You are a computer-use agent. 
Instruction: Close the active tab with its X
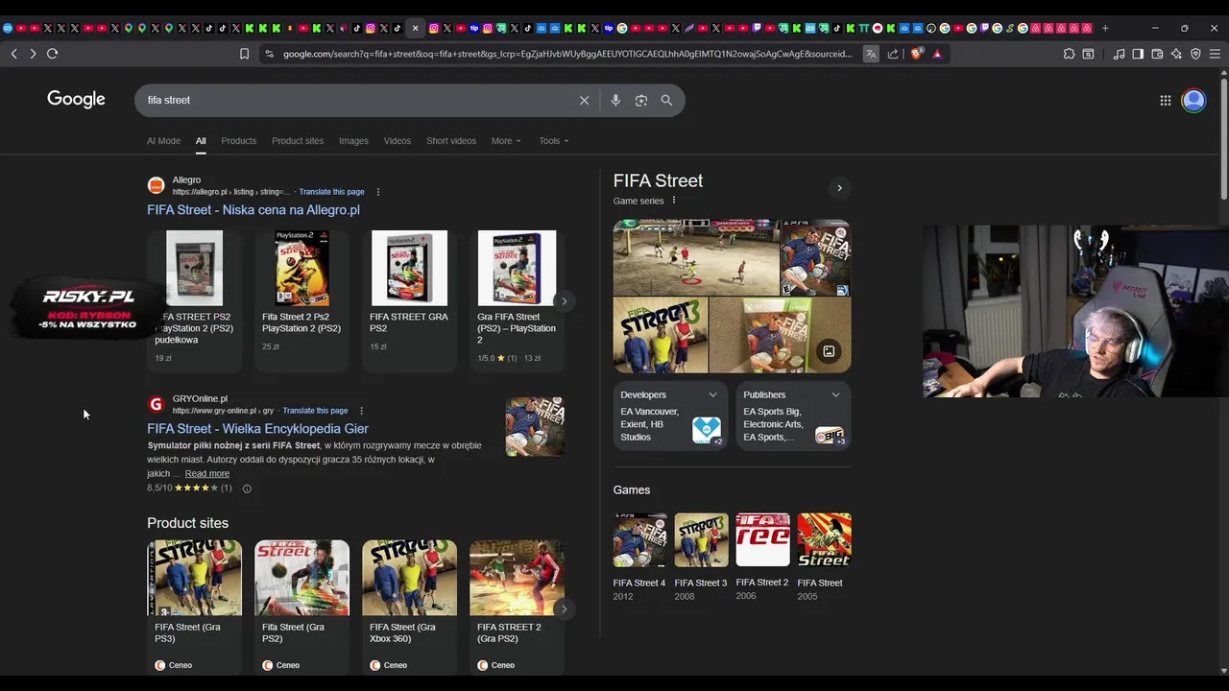(x=415, y=28)
